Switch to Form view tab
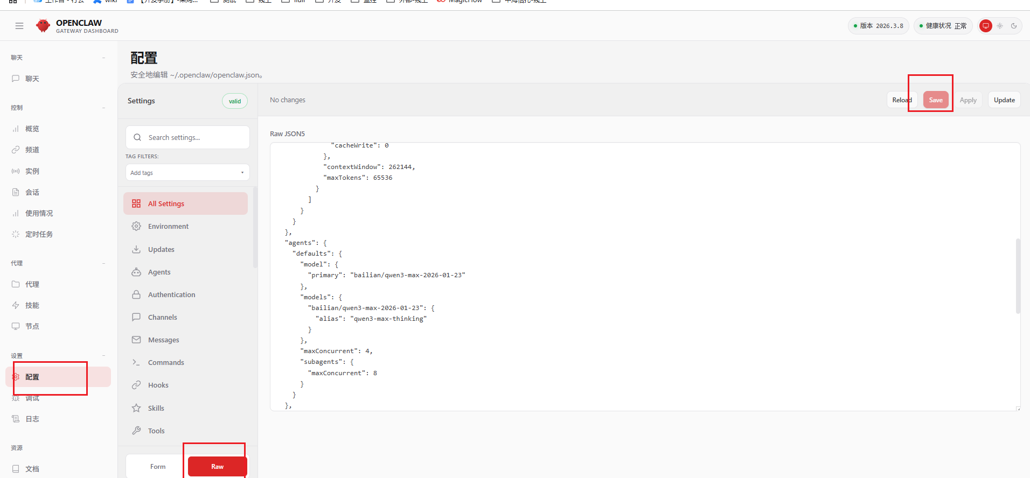This screenshot has width=1030, height=478. [158, 467]
